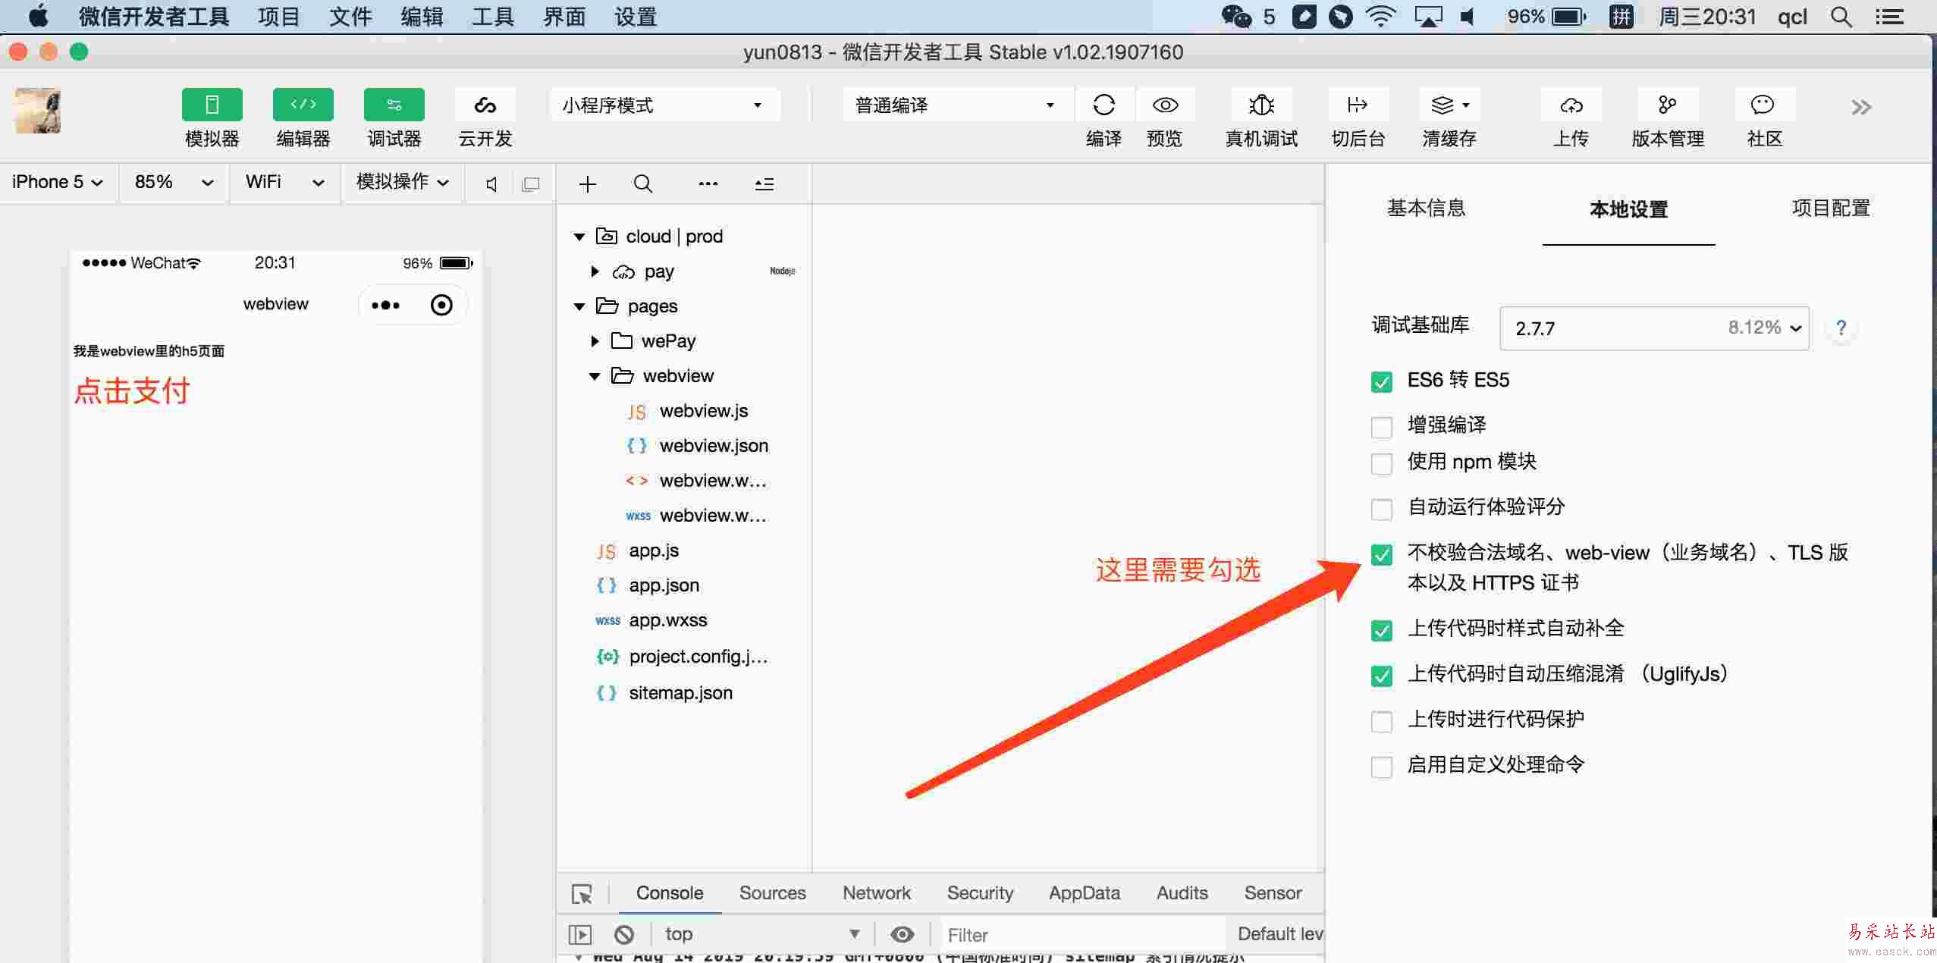Check 使用 npm 模块 option

(x=1382, y=463)
